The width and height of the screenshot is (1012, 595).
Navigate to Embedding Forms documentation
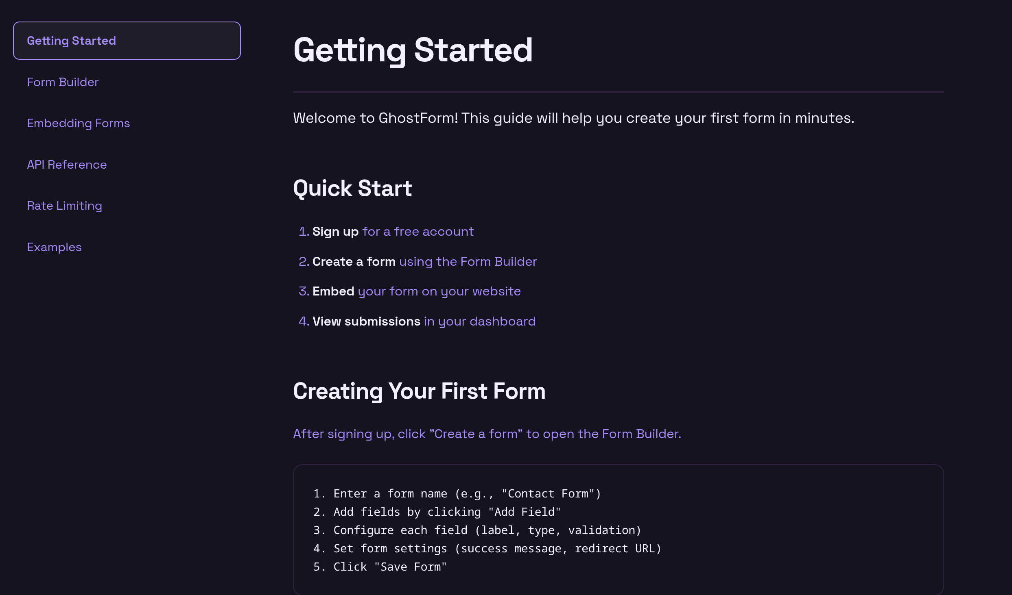click(x=79, y=123)
